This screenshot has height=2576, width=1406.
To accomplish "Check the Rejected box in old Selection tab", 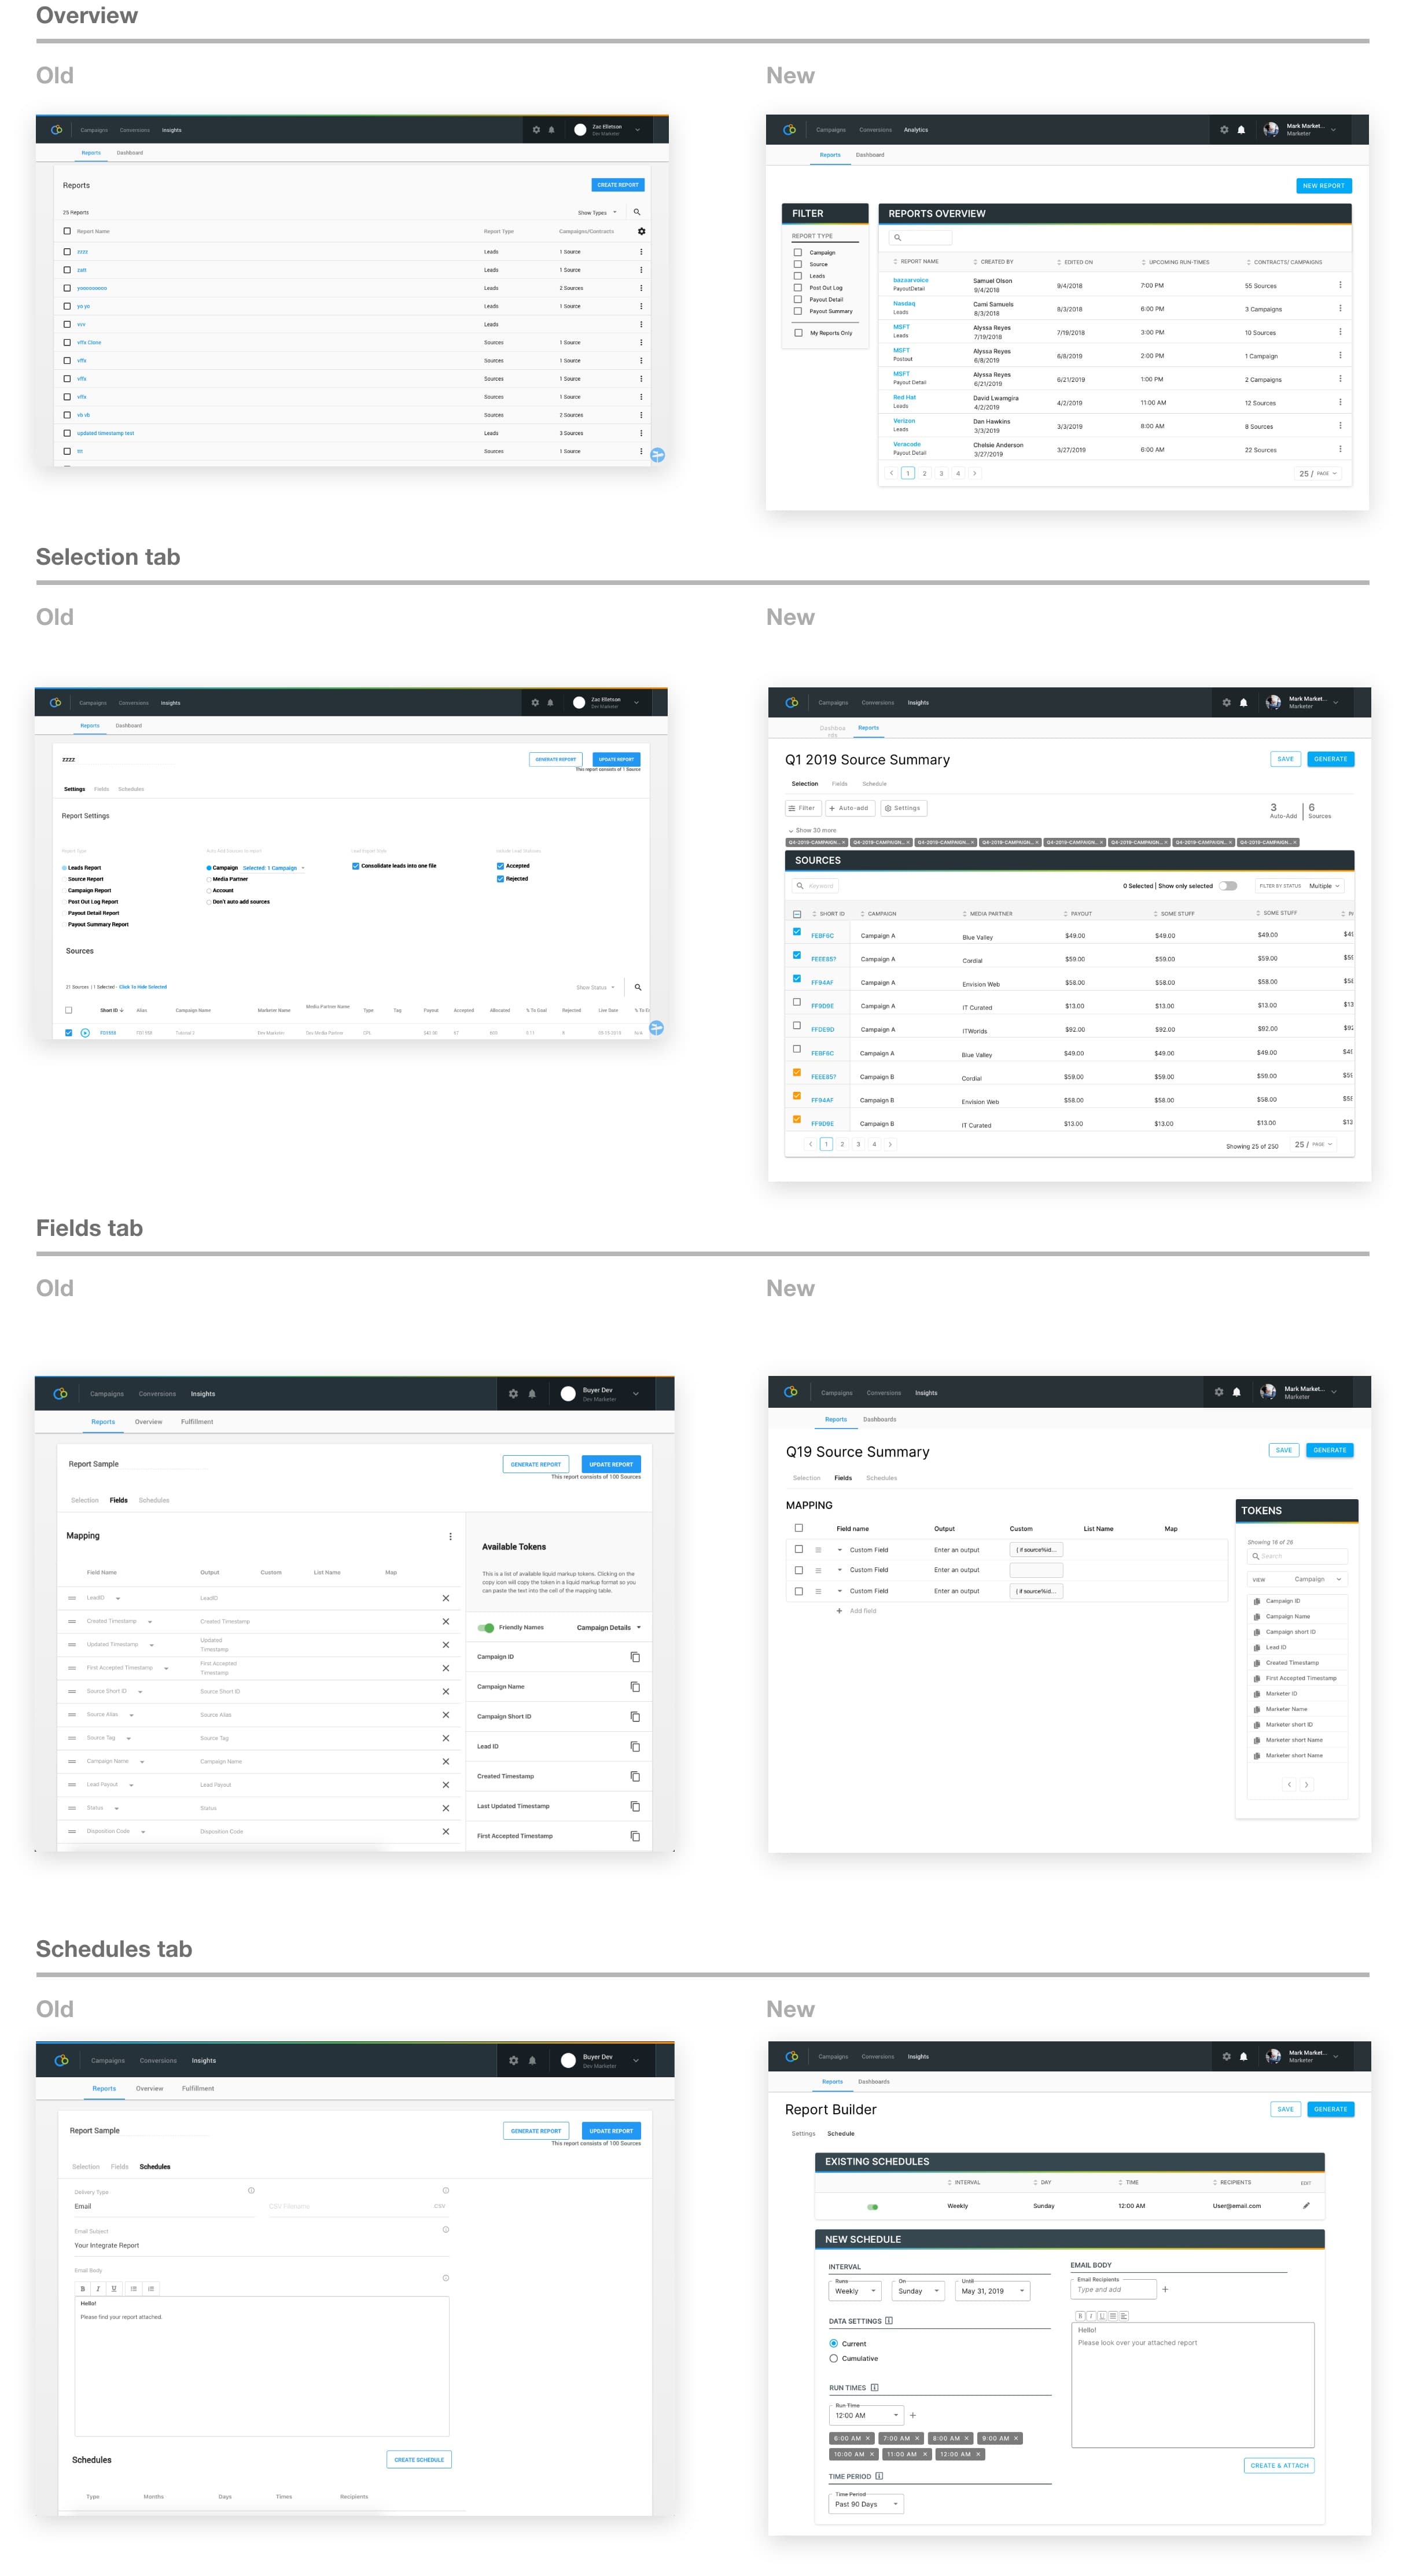I will pos(500,879).
